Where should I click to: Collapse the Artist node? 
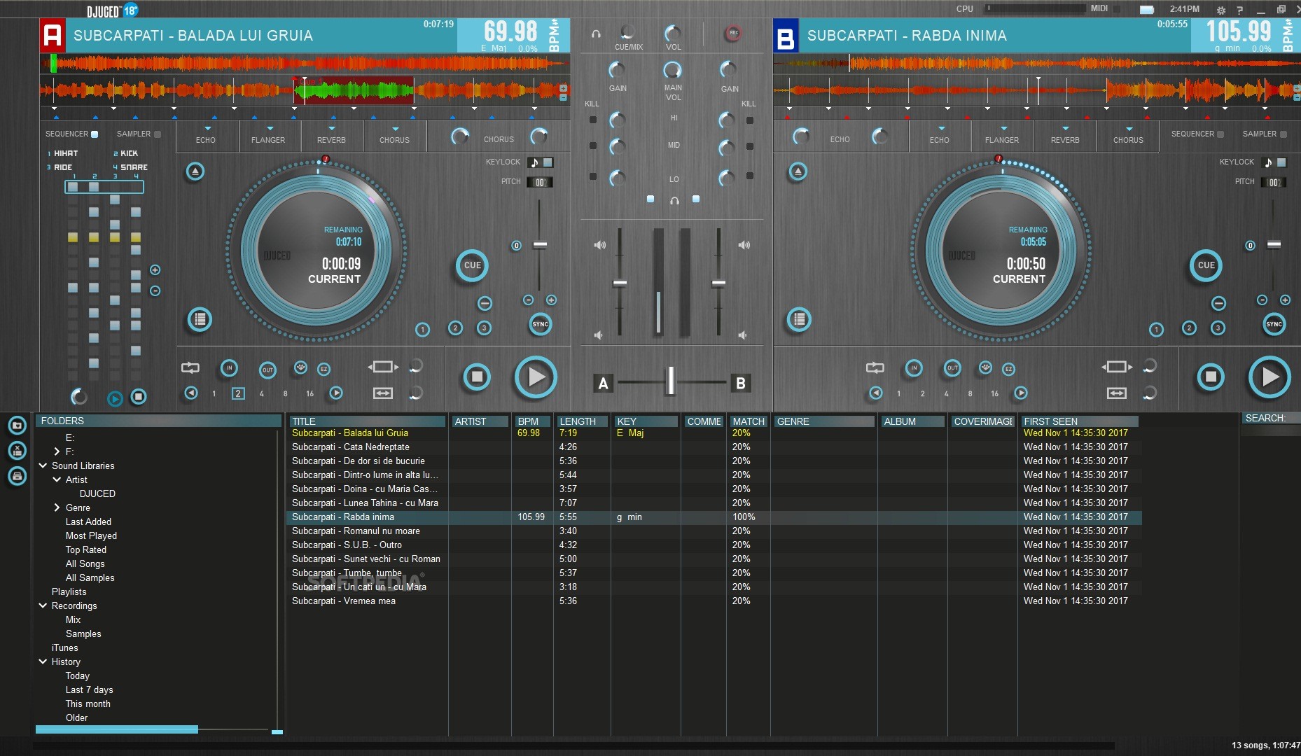pyautogui.click(x=57, y=479)
